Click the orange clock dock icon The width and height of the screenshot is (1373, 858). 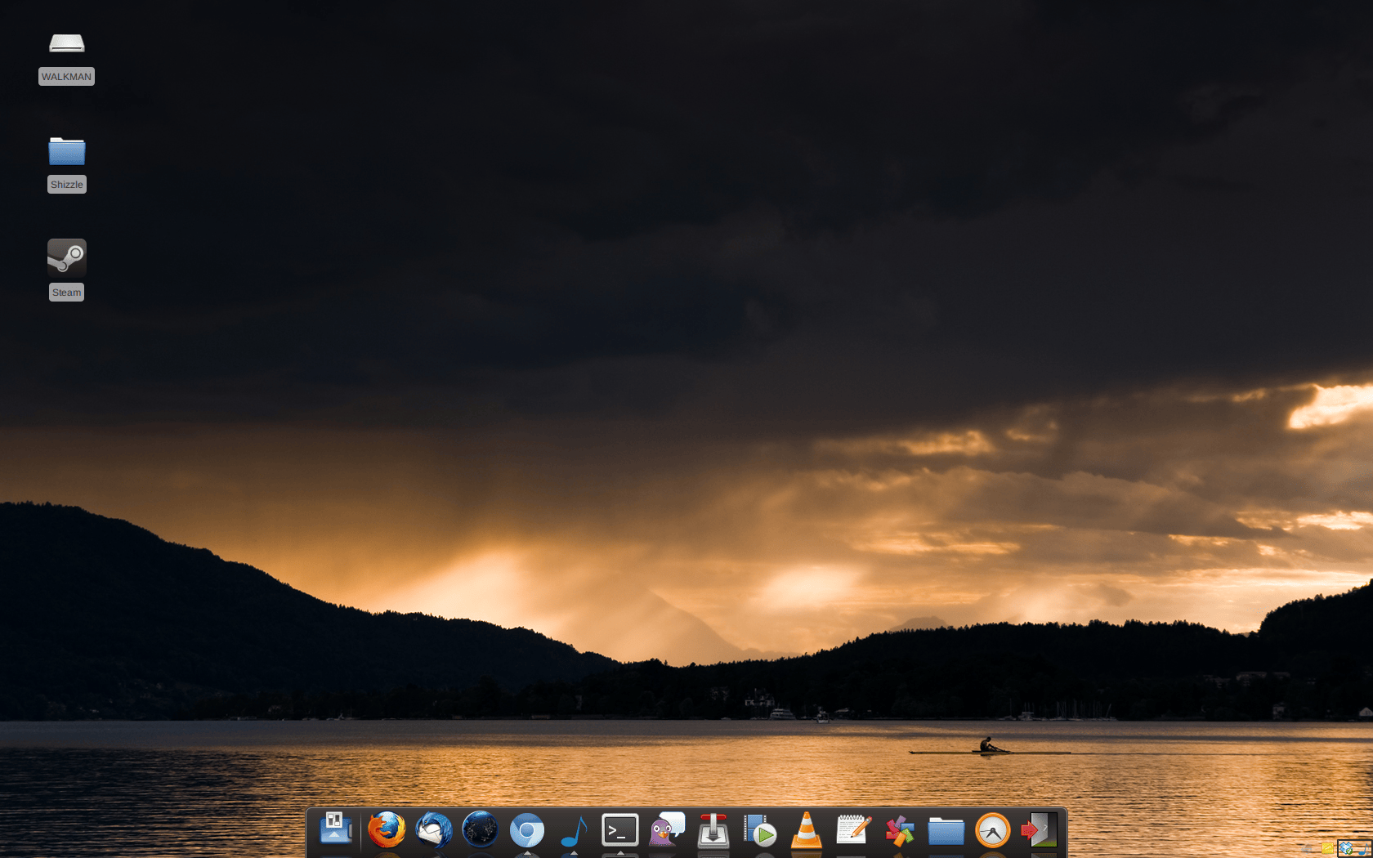(992, 831)
